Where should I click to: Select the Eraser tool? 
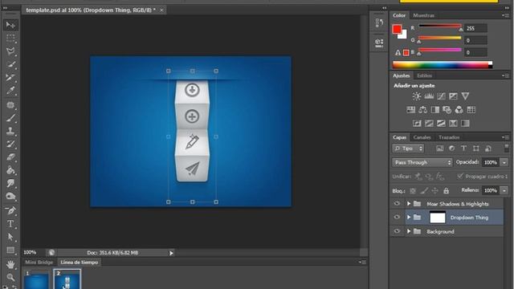click(10, 157)
